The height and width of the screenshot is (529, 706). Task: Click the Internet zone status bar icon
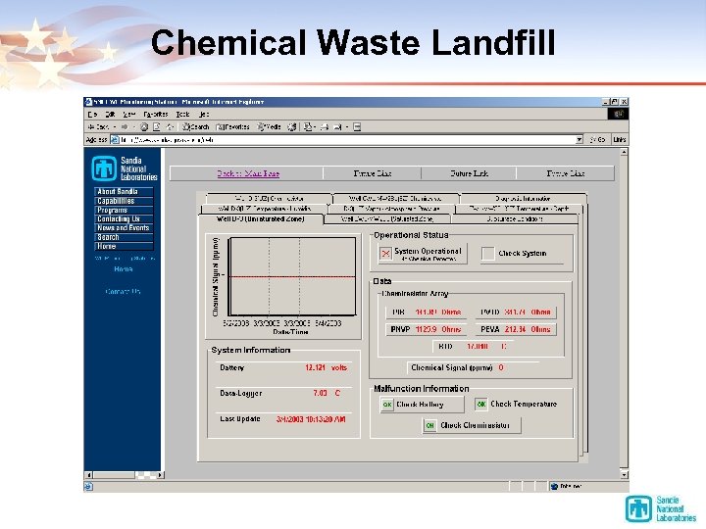click(x=554, y=486)
